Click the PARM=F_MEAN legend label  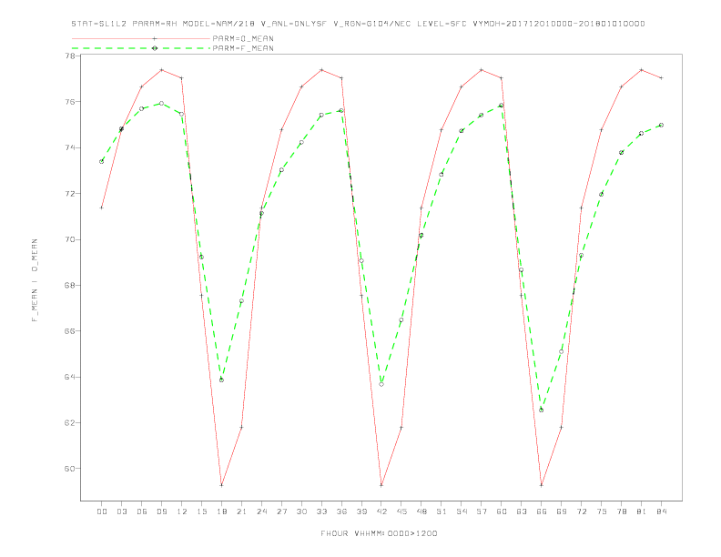pyautogui.click(x=243, y=48)
